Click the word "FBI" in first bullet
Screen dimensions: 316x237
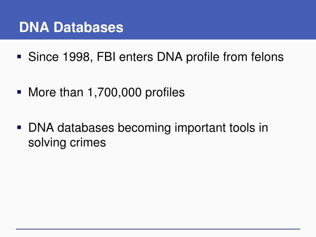pyautogui.click(x=106, y=57)
